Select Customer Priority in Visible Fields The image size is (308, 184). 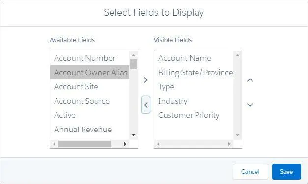pos(194,115)
